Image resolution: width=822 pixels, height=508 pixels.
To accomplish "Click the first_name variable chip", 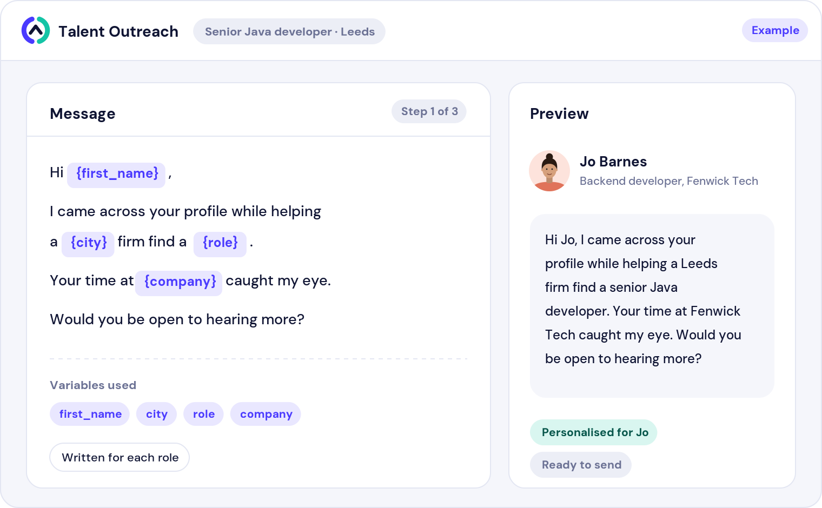I will tap(90, 414).
